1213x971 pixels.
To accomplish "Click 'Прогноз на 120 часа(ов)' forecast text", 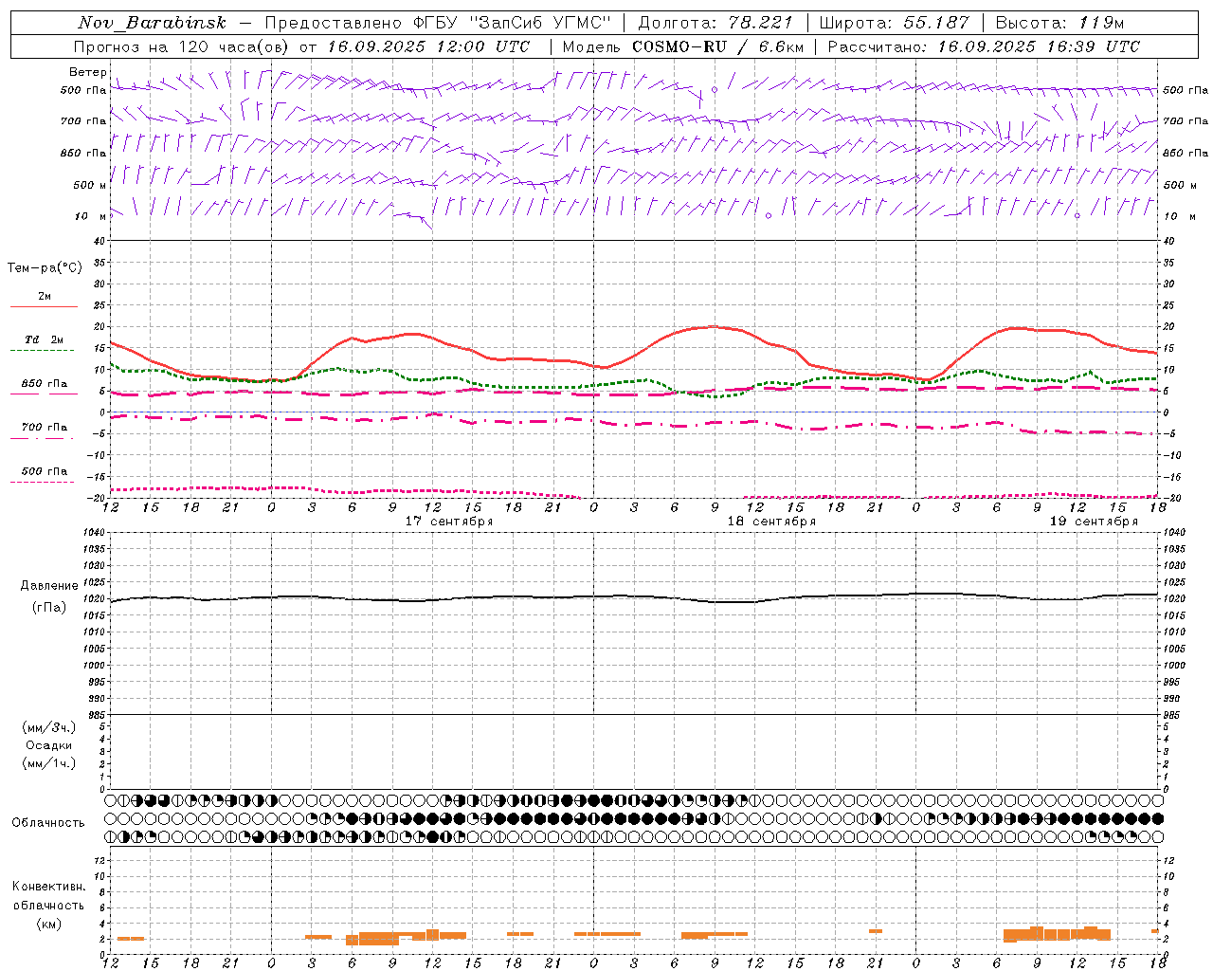I will click(182, 46).
